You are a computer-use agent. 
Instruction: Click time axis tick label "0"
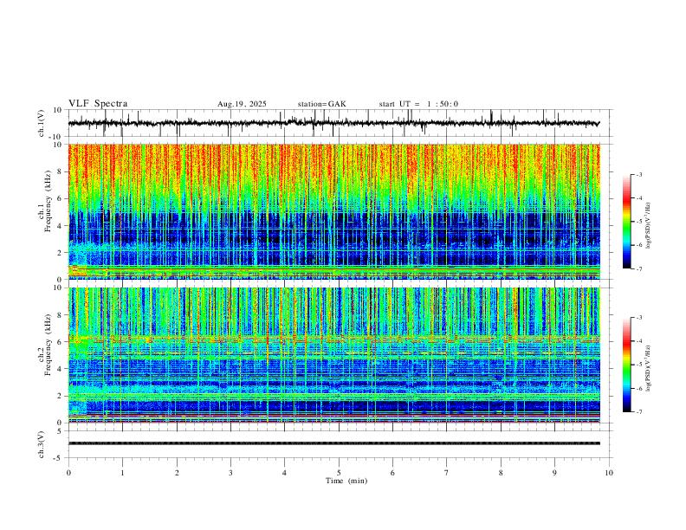[x=68, y=473]
